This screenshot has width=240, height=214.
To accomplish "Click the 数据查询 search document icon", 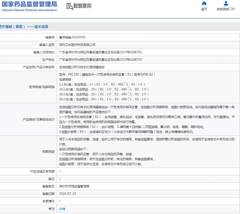I will click(70, 7).
